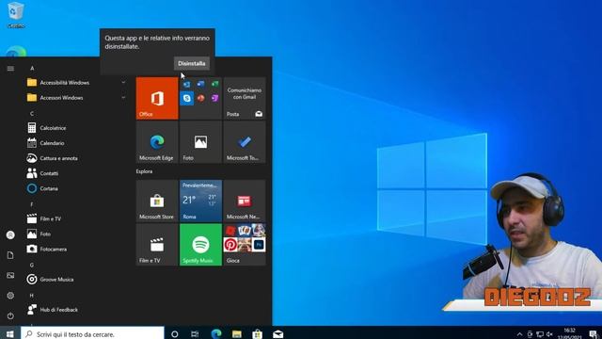Jump to letter G in app list
The height and width of the screenshot is (339, 602).
(32, 265)
